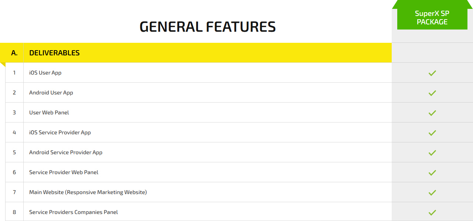Click Main Website (Responsive Marketing Website) text

(88, 192)
